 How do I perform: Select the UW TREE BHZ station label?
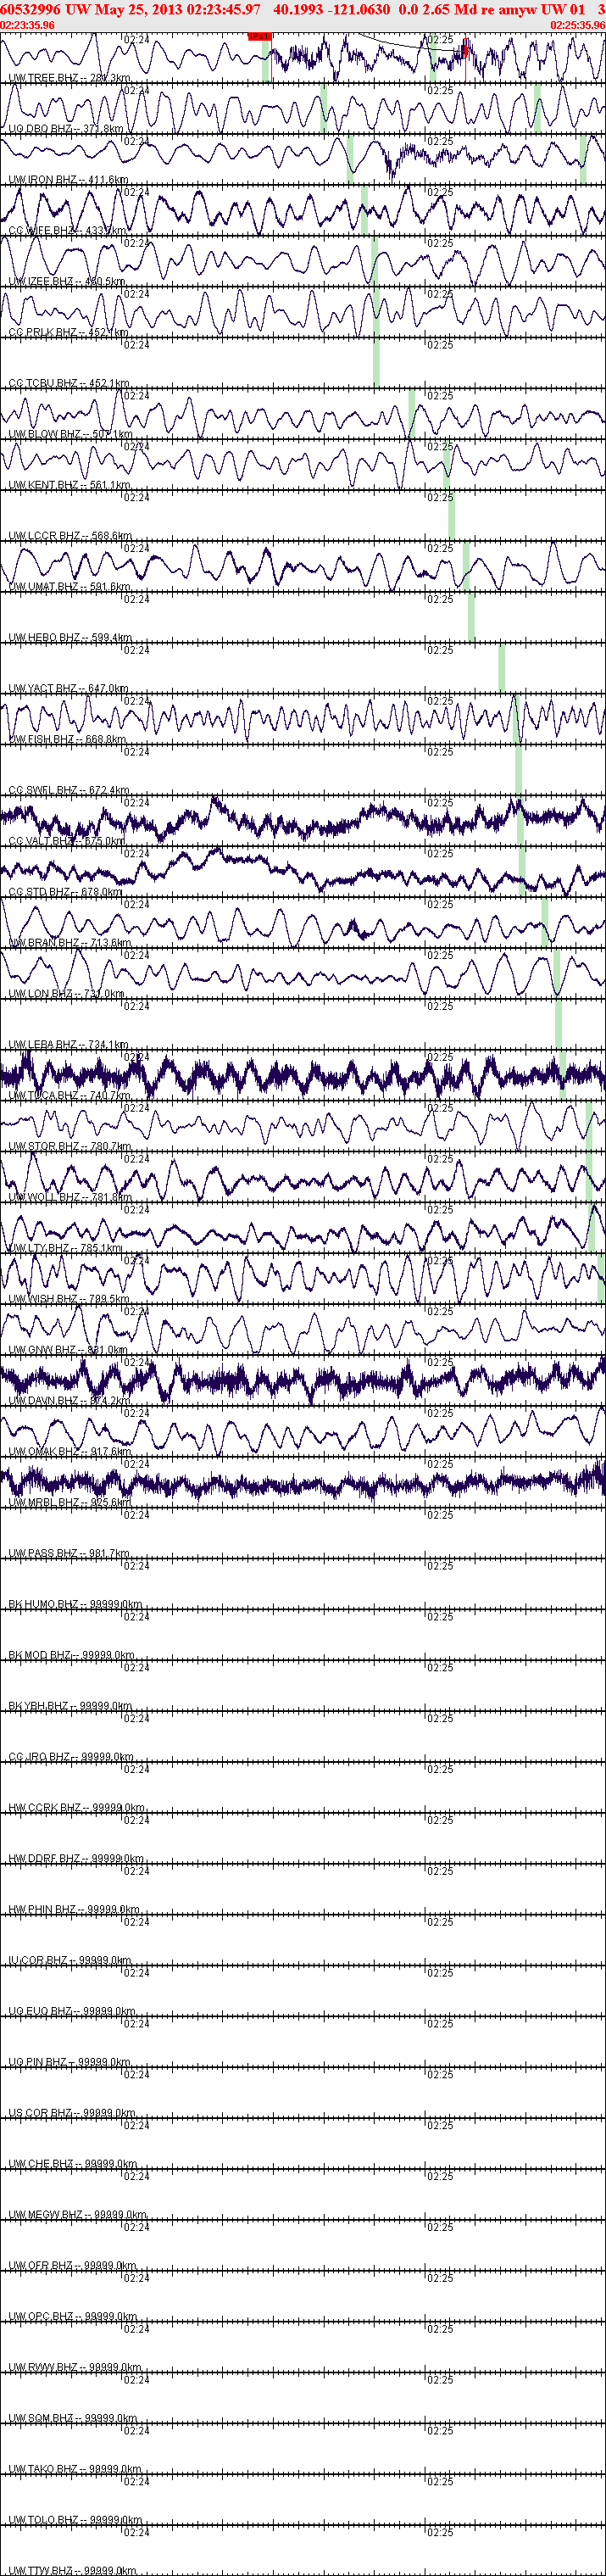click(x=70, y=78)
